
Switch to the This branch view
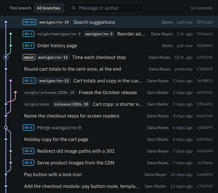tap(20, 8)
